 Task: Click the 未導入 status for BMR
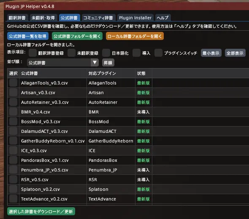tap(143, 112)
